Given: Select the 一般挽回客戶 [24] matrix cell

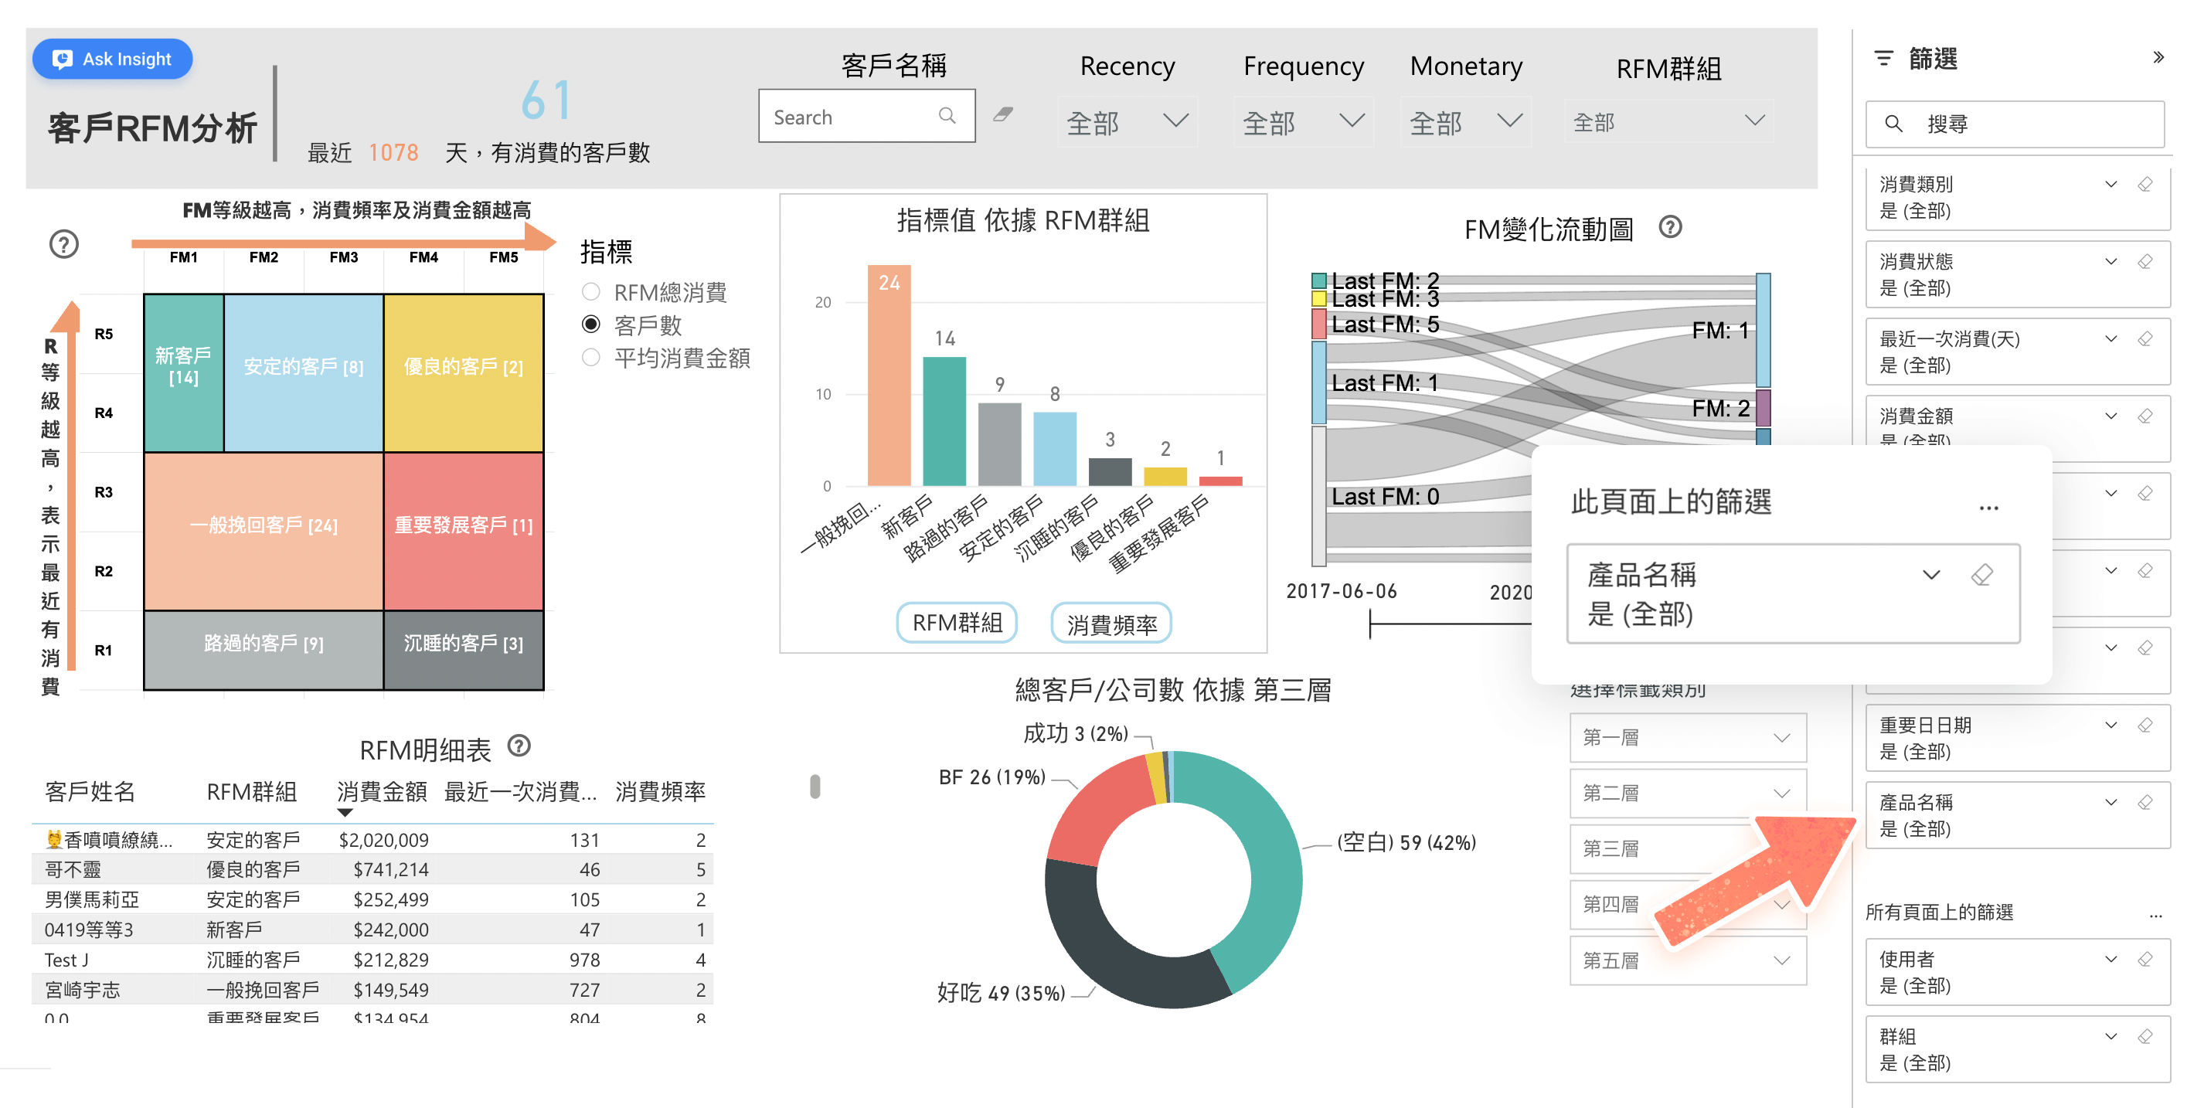Looking at the screenshot, I should coord(264,532).
